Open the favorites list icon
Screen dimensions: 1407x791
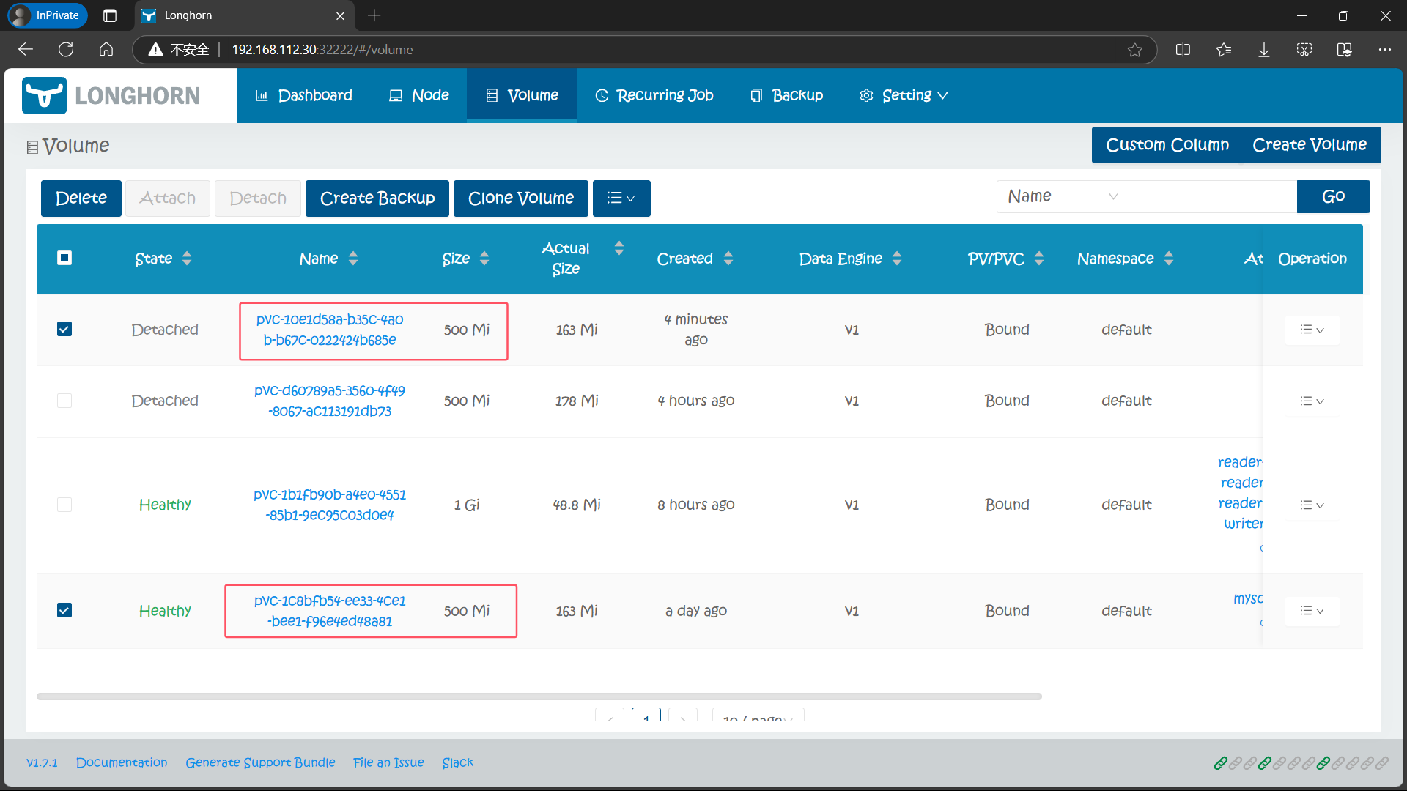[1223, 50]
